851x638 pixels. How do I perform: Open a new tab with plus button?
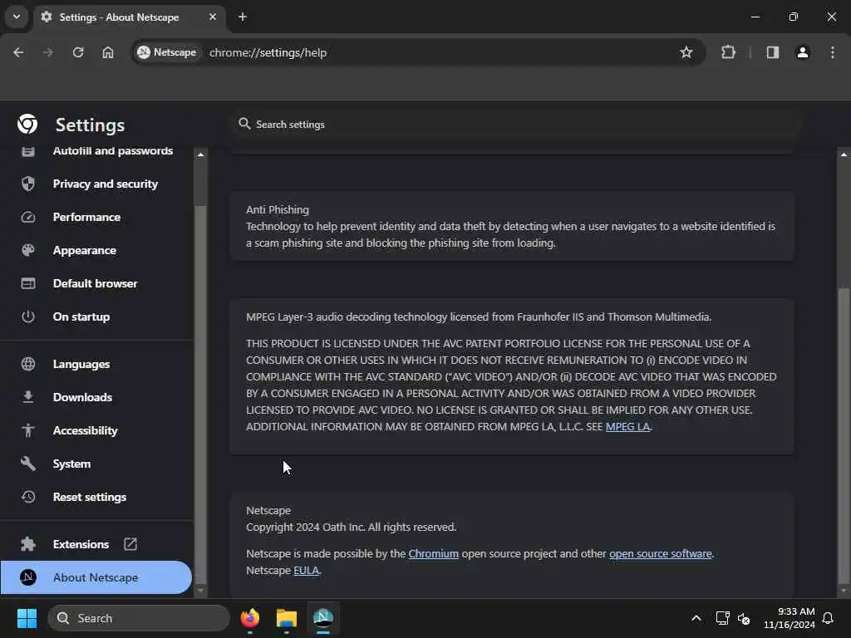(243, 17)
